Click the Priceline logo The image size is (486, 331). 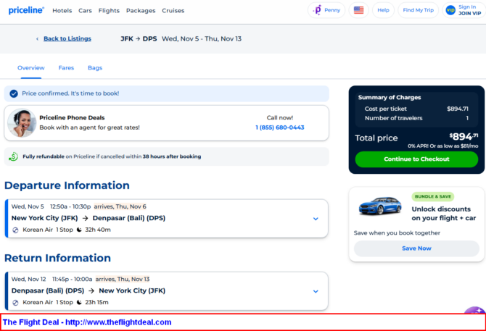[26, 10]
